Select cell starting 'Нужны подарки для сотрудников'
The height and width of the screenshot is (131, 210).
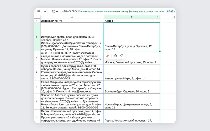click(72, 72)
